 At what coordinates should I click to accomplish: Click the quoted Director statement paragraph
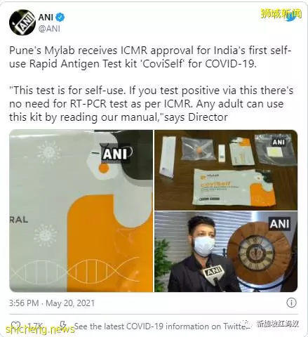click(151, 104)
